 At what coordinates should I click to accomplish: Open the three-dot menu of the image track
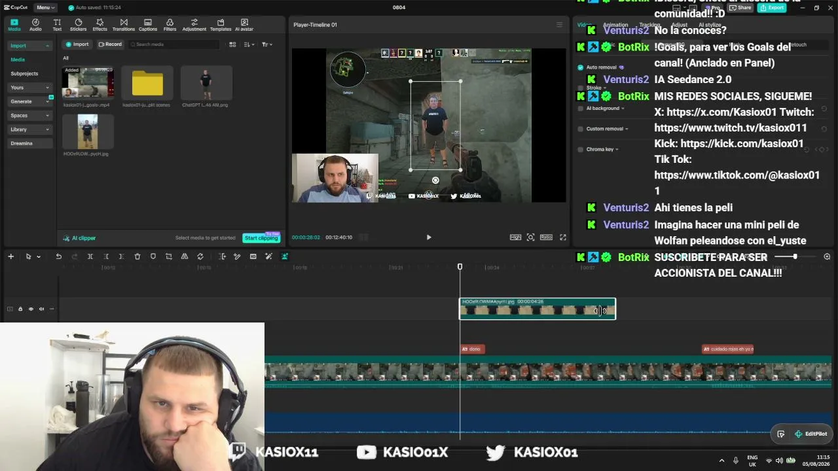tap(52, 309)
